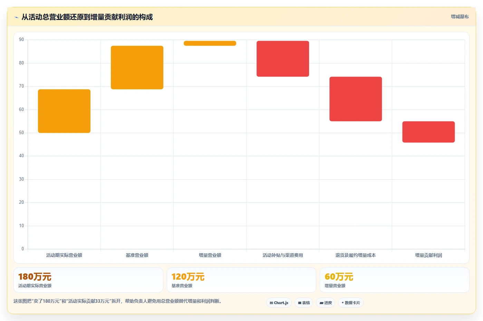Screen dimensions: 483x321
Task: Click the 增减瀑布 tag in the header
Action: (460, 17)
